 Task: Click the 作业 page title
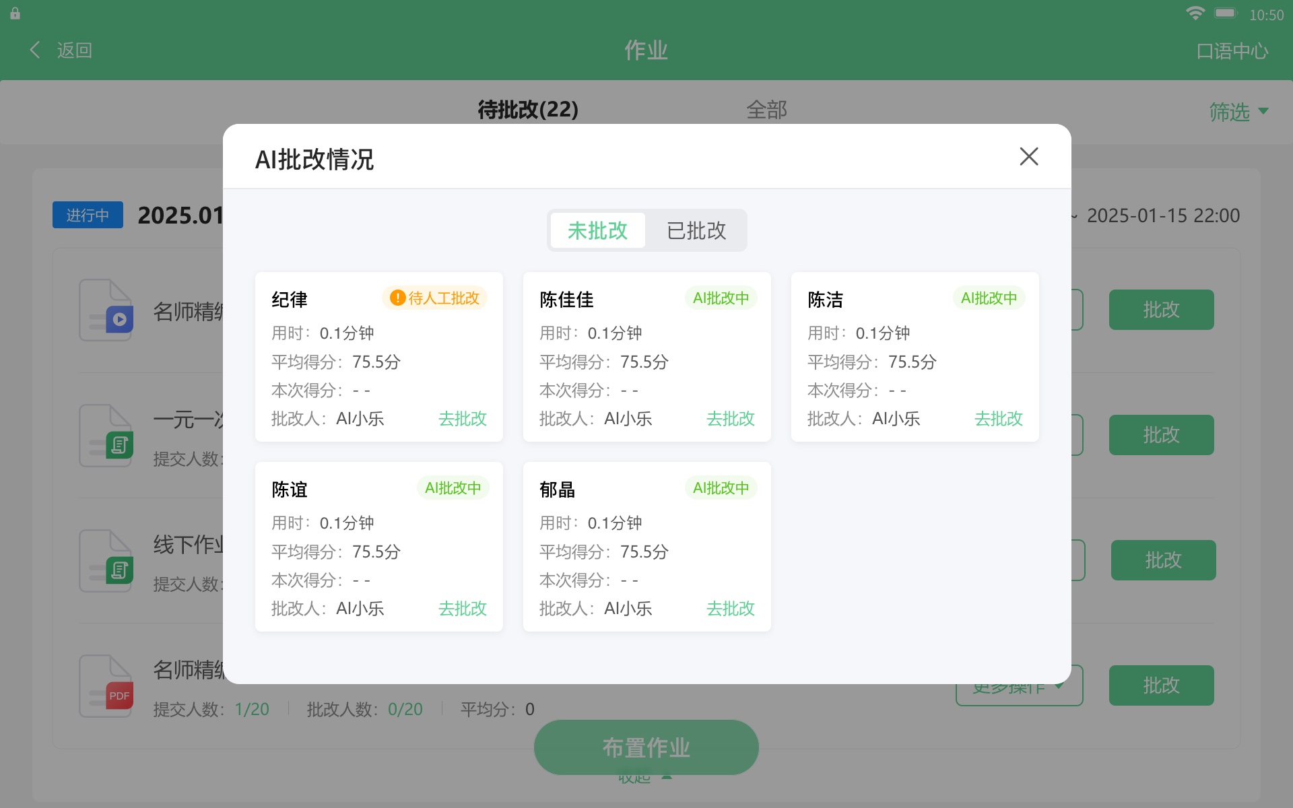tap(646, 50)
